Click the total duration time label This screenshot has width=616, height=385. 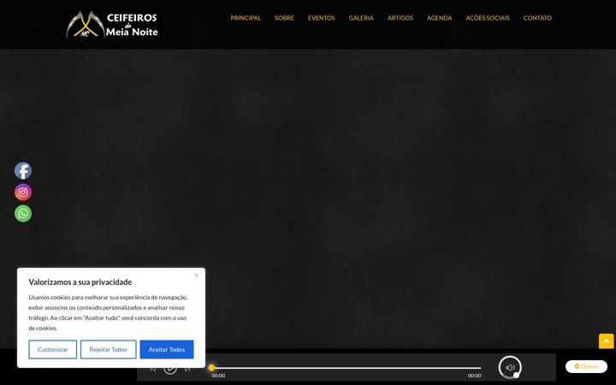pos(474,376)
